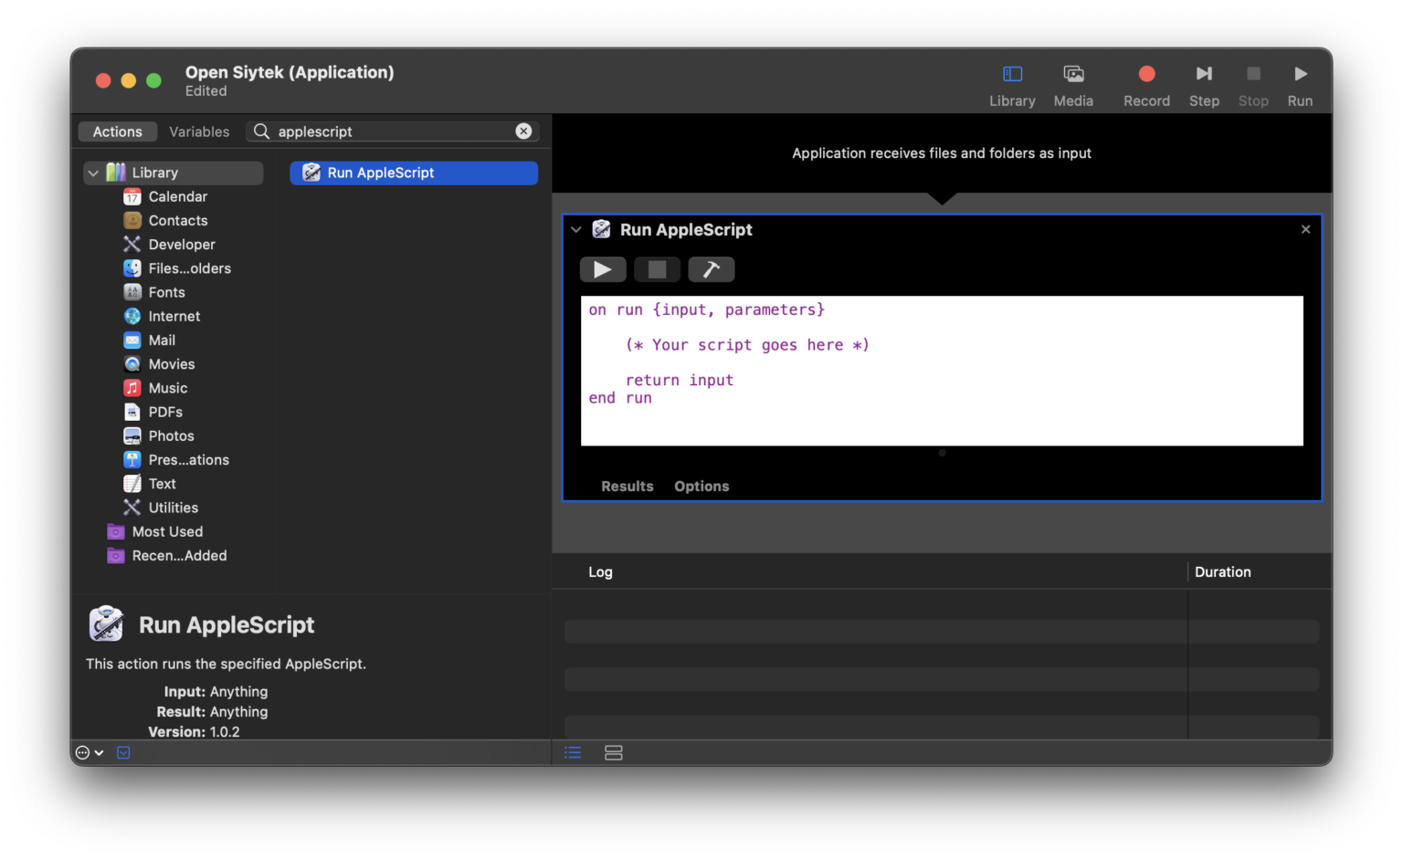Switch log to list view icon
The height and width of the screenshot is (859, 1403).
point(573,753)
